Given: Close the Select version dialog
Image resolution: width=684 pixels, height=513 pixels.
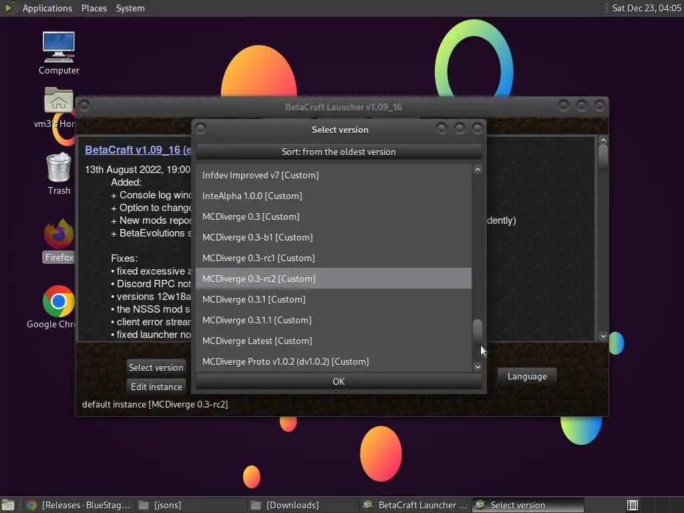Looking at the screenshot, I should [x=478, y=128].
